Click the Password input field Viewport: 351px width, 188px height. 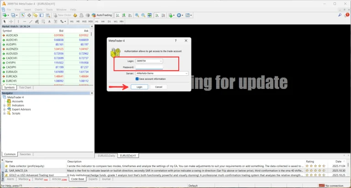[149, 67]
